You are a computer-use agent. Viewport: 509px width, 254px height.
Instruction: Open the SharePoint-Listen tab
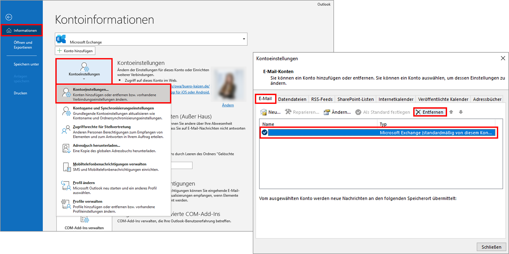click(x=355, y=99)
